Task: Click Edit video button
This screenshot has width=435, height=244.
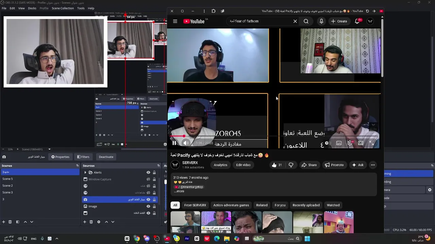Action: (243, 165)
